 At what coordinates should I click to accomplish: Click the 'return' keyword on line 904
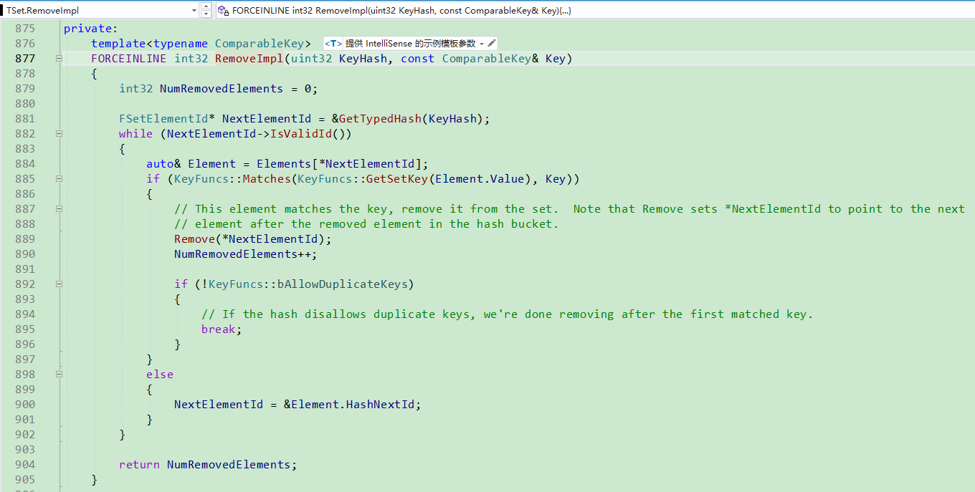pyautogui.click(x=139, y=465)
